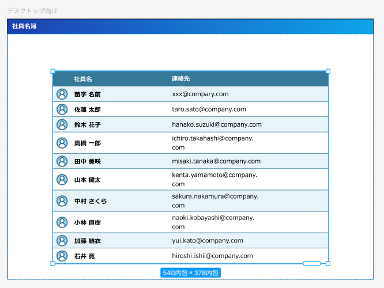
Task: Click the avatar icon beside 加藤 結衣
Action: pos(62,241)
